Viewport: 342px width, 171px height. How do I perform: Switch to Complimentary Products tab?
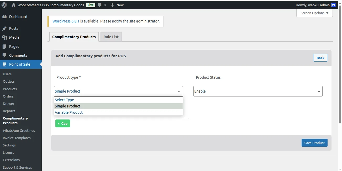tap(74, 37)
